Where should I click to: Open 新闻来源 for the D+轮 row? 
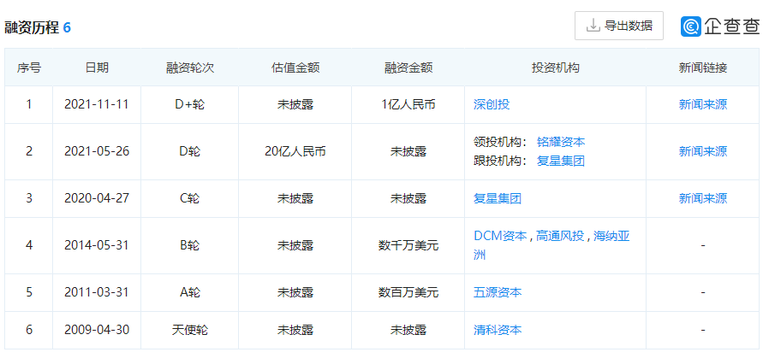702,104
